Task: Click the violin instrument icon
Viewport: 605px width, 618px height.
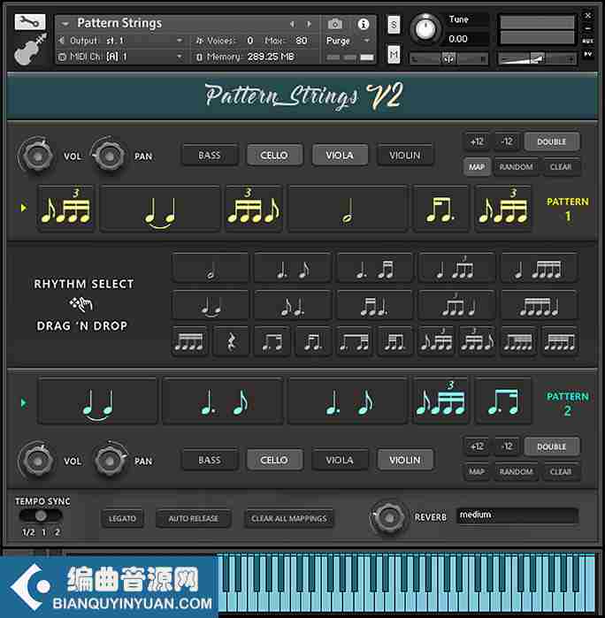Action: tap(29, 49)
